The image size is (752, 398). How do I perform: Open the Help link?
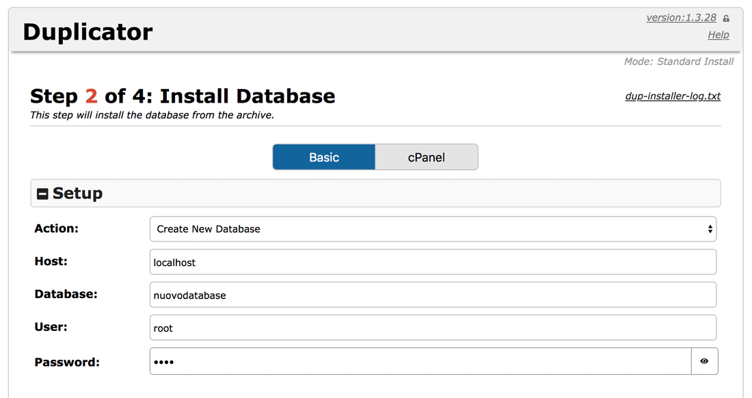[719, 35]
